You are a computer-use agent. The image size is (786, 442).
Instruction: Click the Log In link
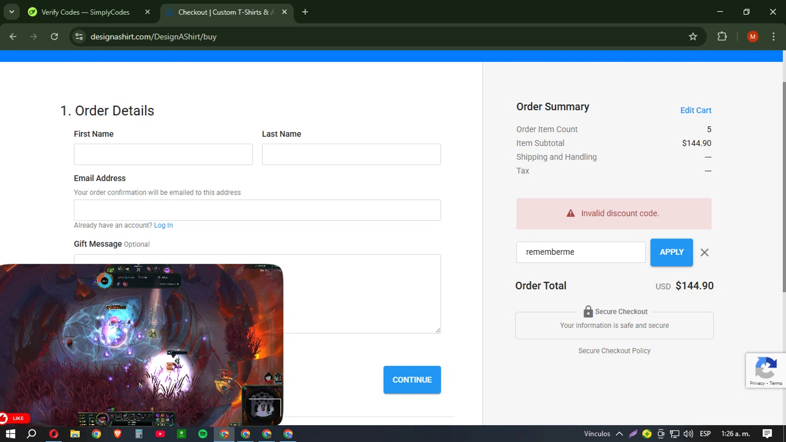[163, 225]
